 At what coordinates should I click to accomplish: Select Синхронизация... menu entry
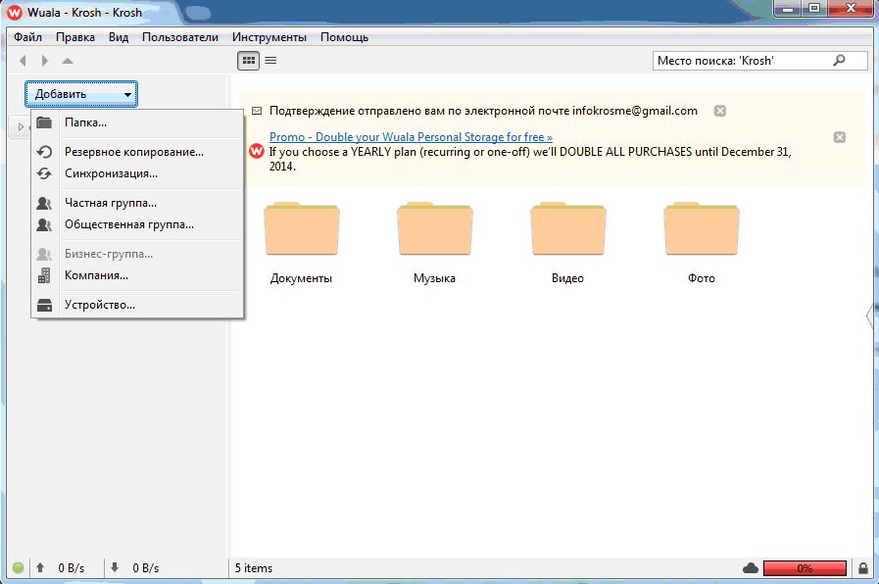click(x=137, y=173)
